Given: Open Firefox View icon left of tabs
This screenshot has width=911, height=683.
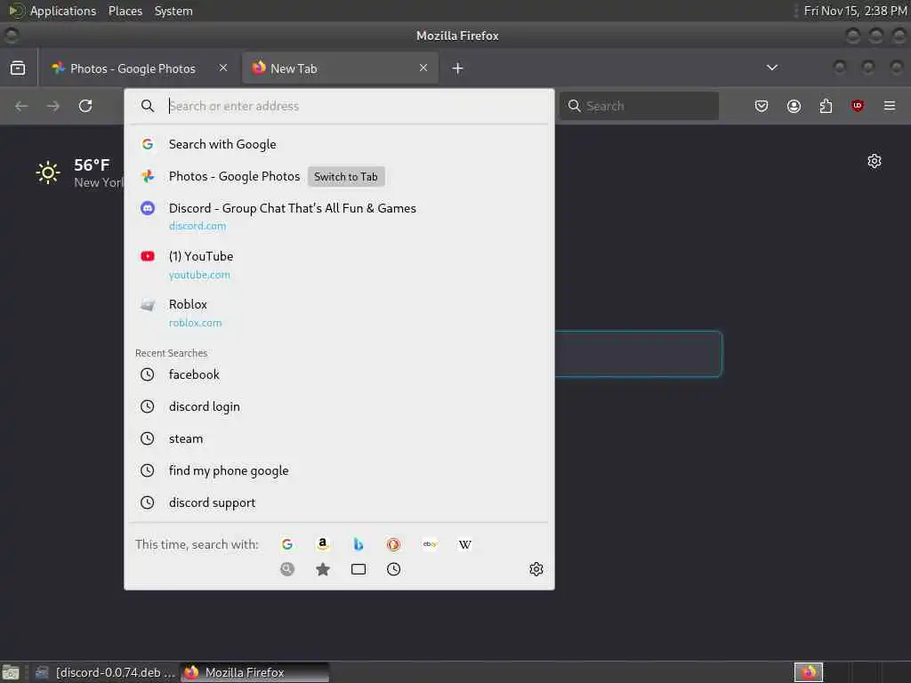Looking at the screenshot, I should [18, 68].
